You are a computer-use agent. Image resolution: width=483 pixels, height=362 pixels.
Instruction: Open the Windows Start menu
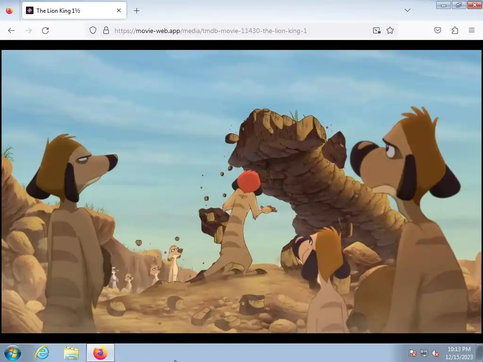click(x=13, y=353)
